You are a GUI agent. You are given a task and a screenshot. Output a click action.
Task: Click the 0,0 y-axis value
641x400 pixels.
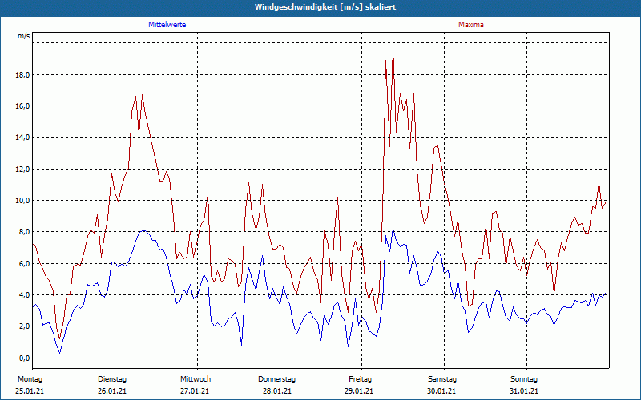point(25,358)
